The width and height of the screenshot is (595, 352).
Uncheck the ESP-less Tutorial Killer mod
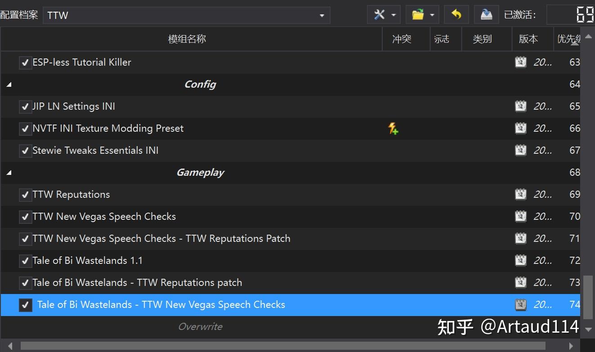25,62
